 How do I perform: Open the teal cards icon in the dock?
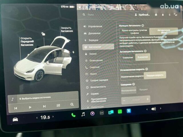111,112
